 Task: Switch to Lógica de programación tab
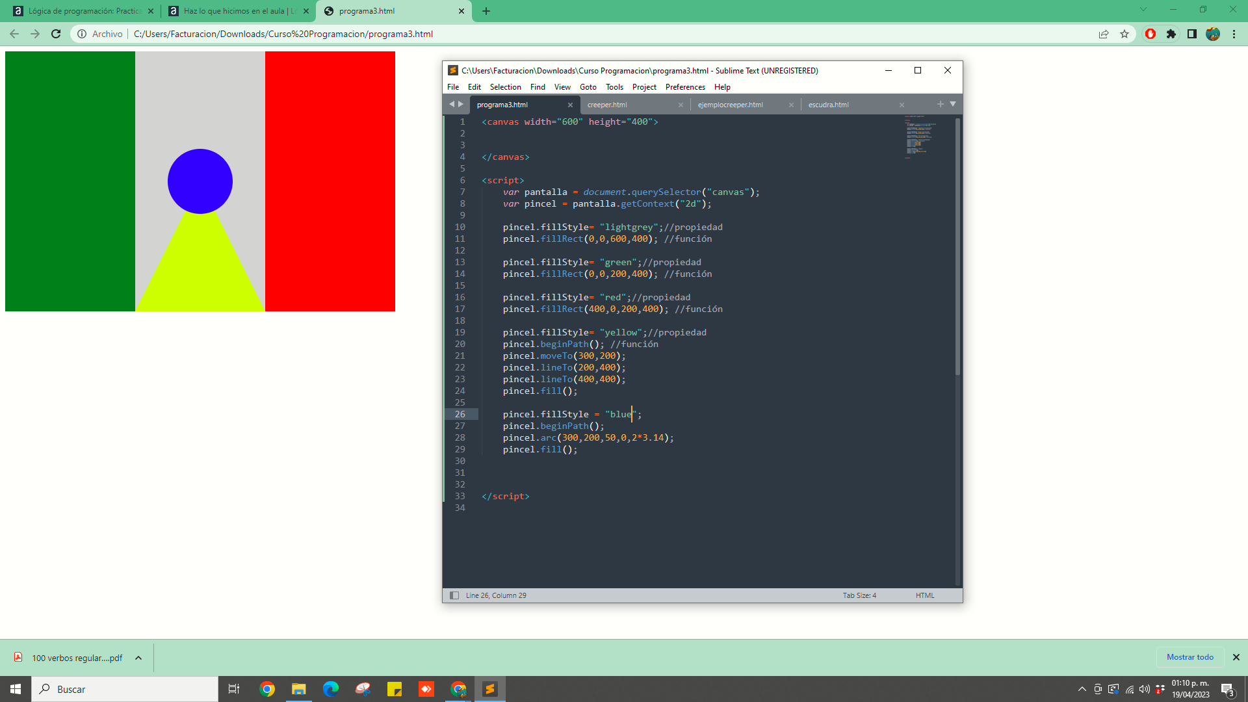pyautogui.click(x=84, y=11)
